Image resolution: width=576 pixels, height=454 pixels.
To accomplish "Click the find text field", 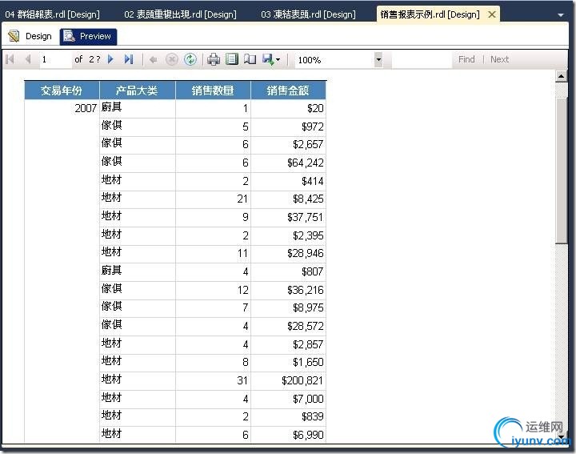I will [422, 59].
